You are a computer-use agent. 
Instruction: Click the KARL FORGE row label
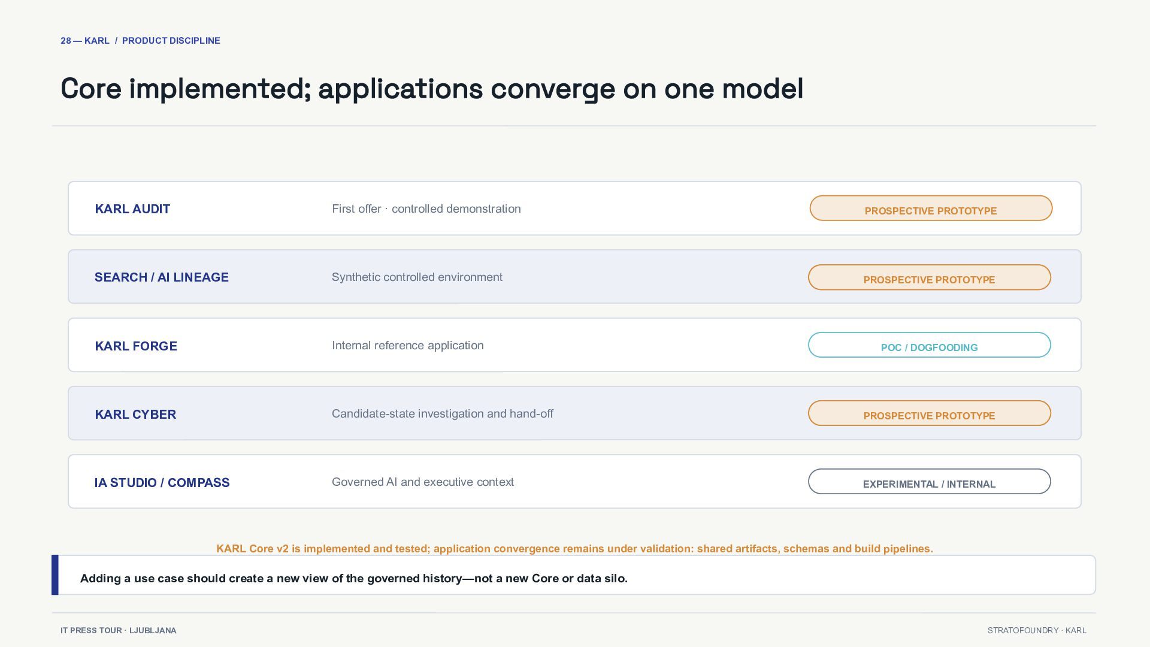(136, 346)
